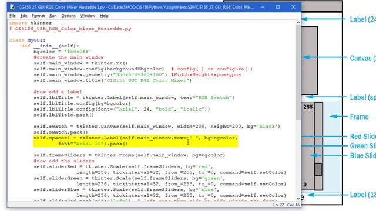
Task: Click the self.sliderBlue = tkinter.Scale line
Action: [x=126, y=190]
